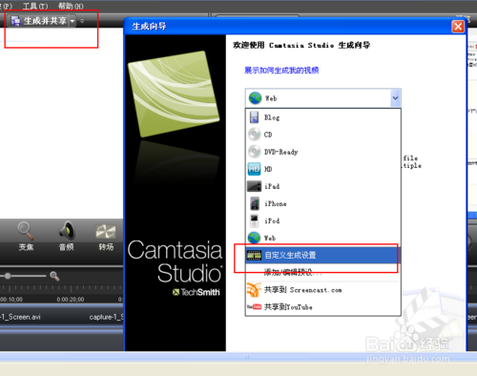477x376 pixels.
Task: Click the 0:00:20;00 timeline ruler mark
Action: coord(71,300)
